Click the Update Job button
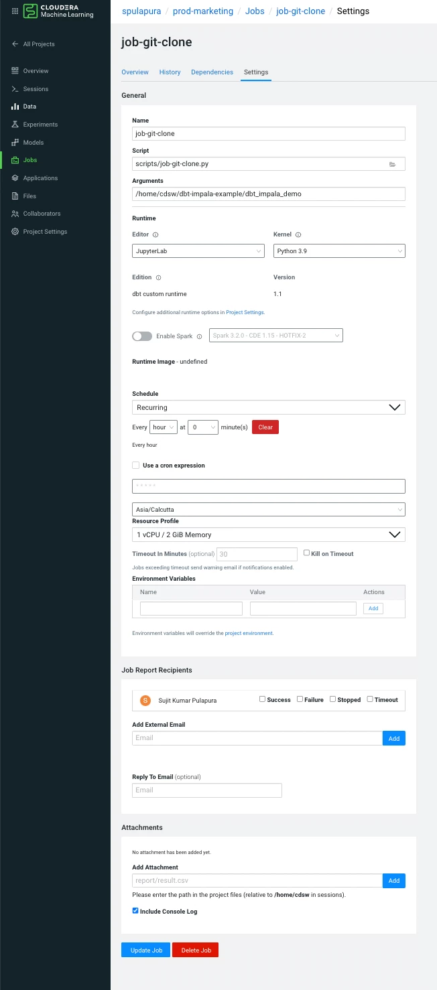Viewport: 437px width, 990px height. point(146,950)
